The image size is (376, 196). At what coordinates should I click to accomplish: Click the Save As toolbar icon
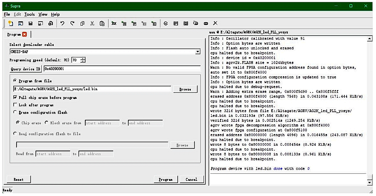point(41,23)
